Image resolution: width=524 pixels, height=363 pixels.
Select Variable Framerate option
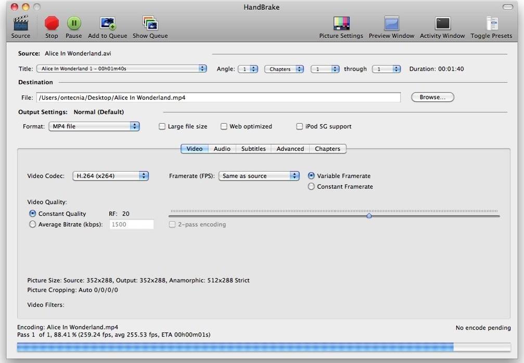(x=311, y=176)
